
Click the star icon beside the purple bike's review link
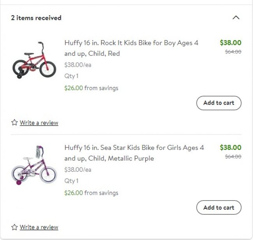14,227
